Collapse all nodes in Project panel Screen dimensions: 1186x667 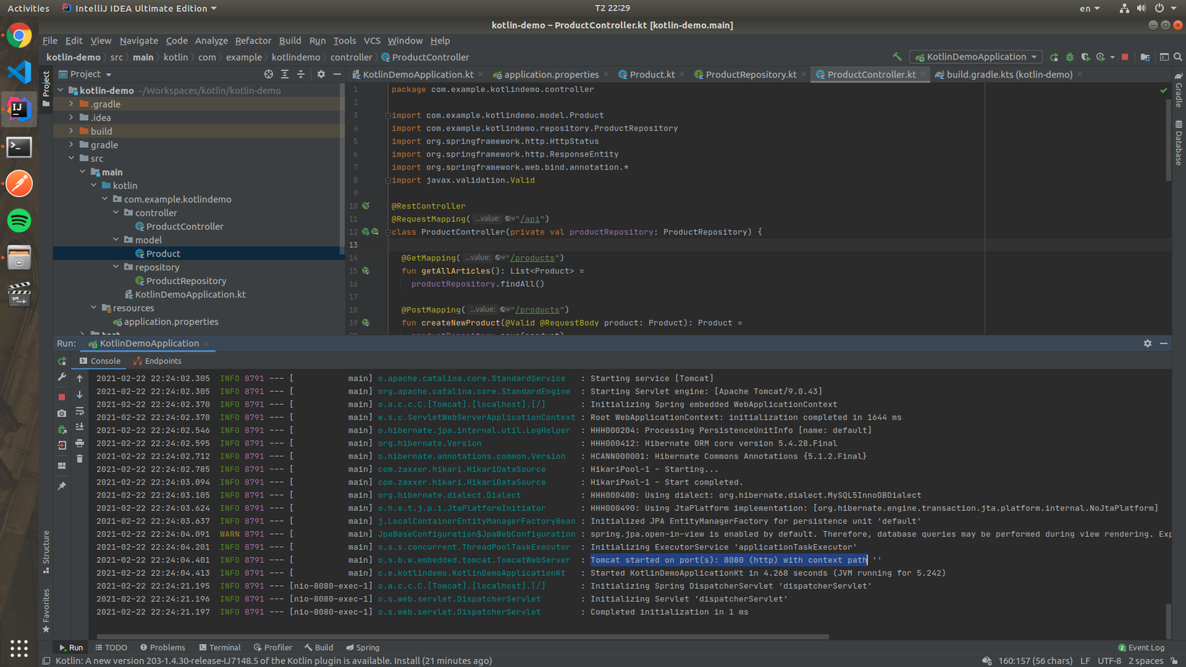[x=301, y=74]
